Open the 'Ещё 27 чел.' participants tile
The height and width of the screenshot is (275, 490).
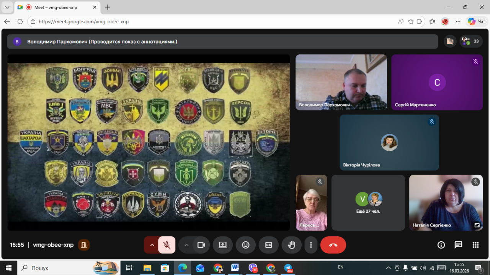pos(368,203)
